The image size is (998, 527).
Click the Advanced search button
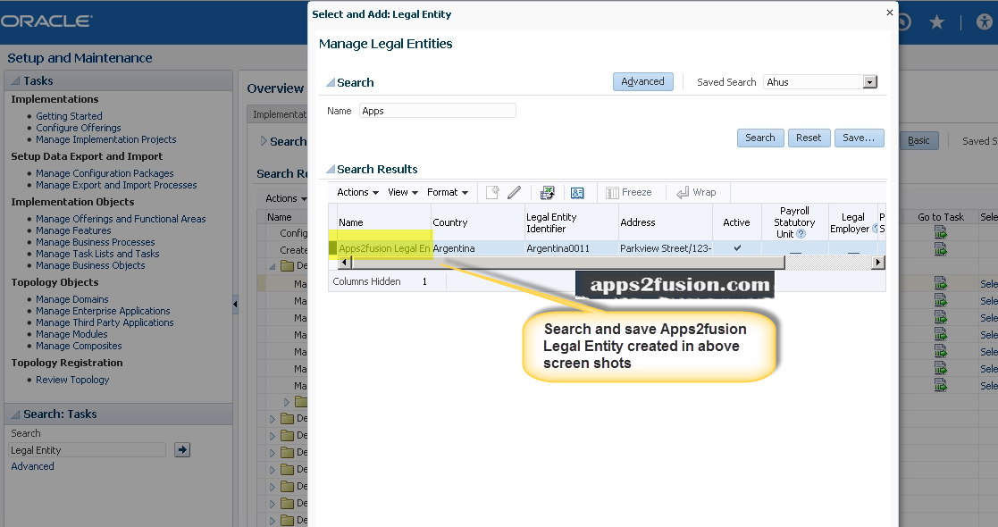[642, 81]
